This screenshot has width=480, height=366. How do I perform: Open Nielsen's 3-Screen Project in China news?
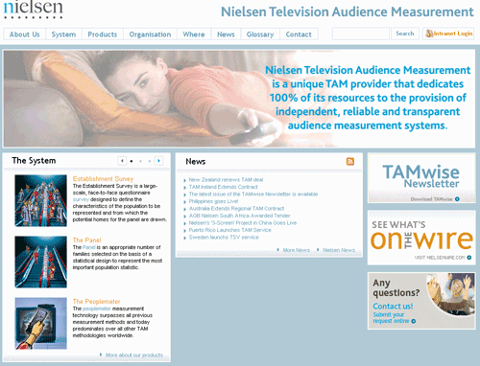[x=243, y=223]
